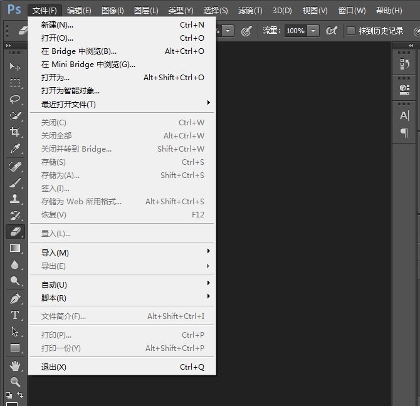This screenshot has width=420, height=406.
Task: Toggle airbrush build-up mode icon
Action: 332,31
